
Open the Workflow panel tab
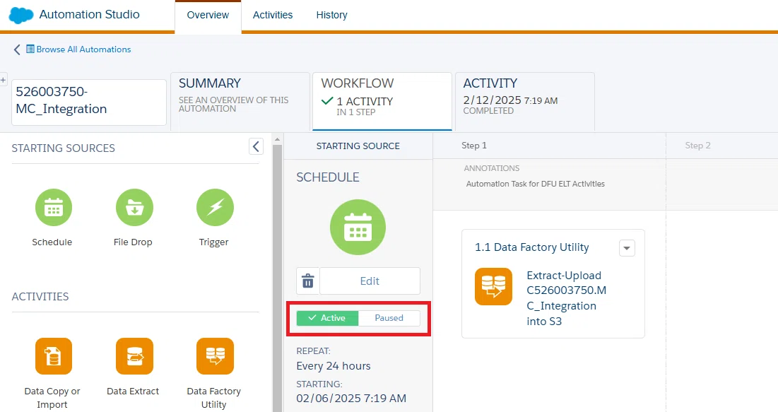pos(382,101)
